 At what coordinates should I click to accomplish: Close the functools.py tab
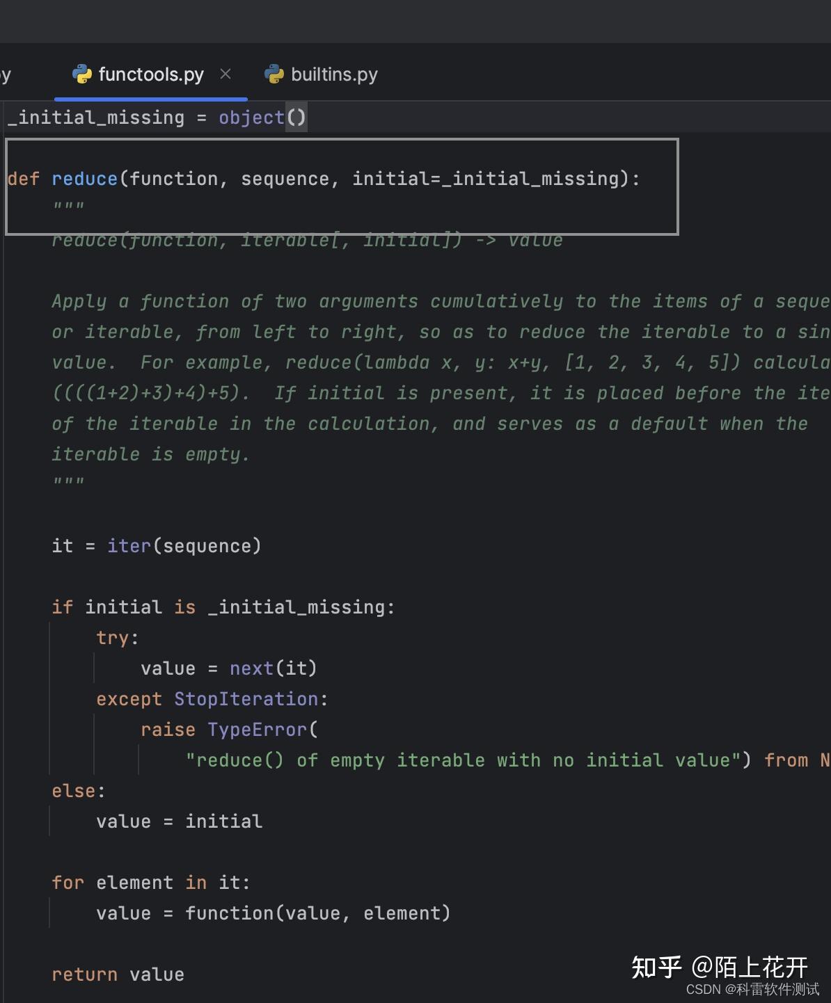[225, 74]
